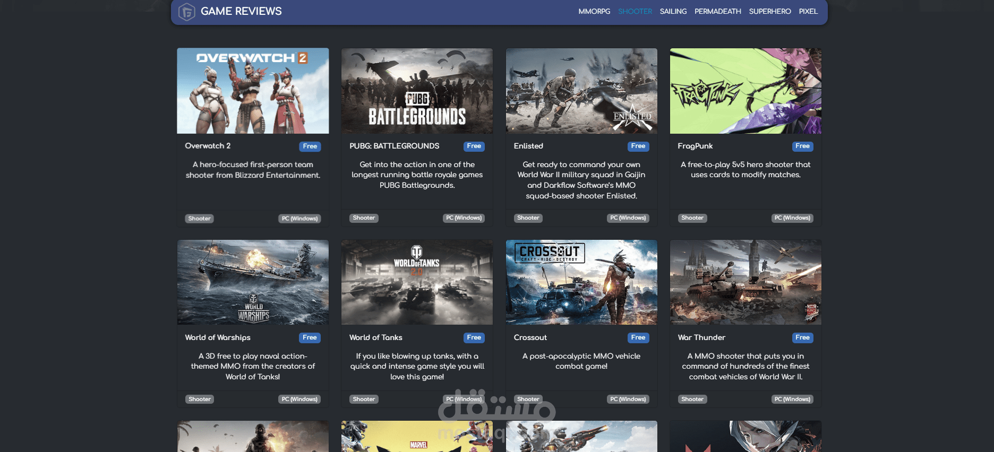Click PC (Windows) tag on PUBG card
Image resolution: width=994 pixels, height=452 pixels.
[464, 218]
